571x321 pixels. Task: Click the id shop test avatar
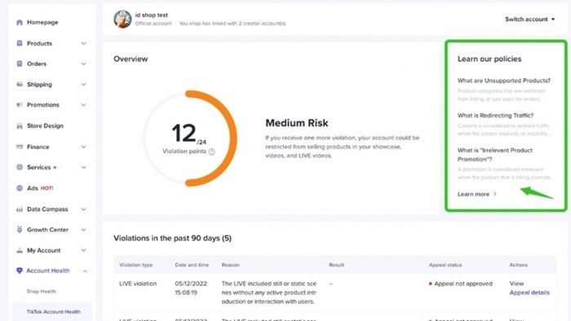(x=122, y=19)
